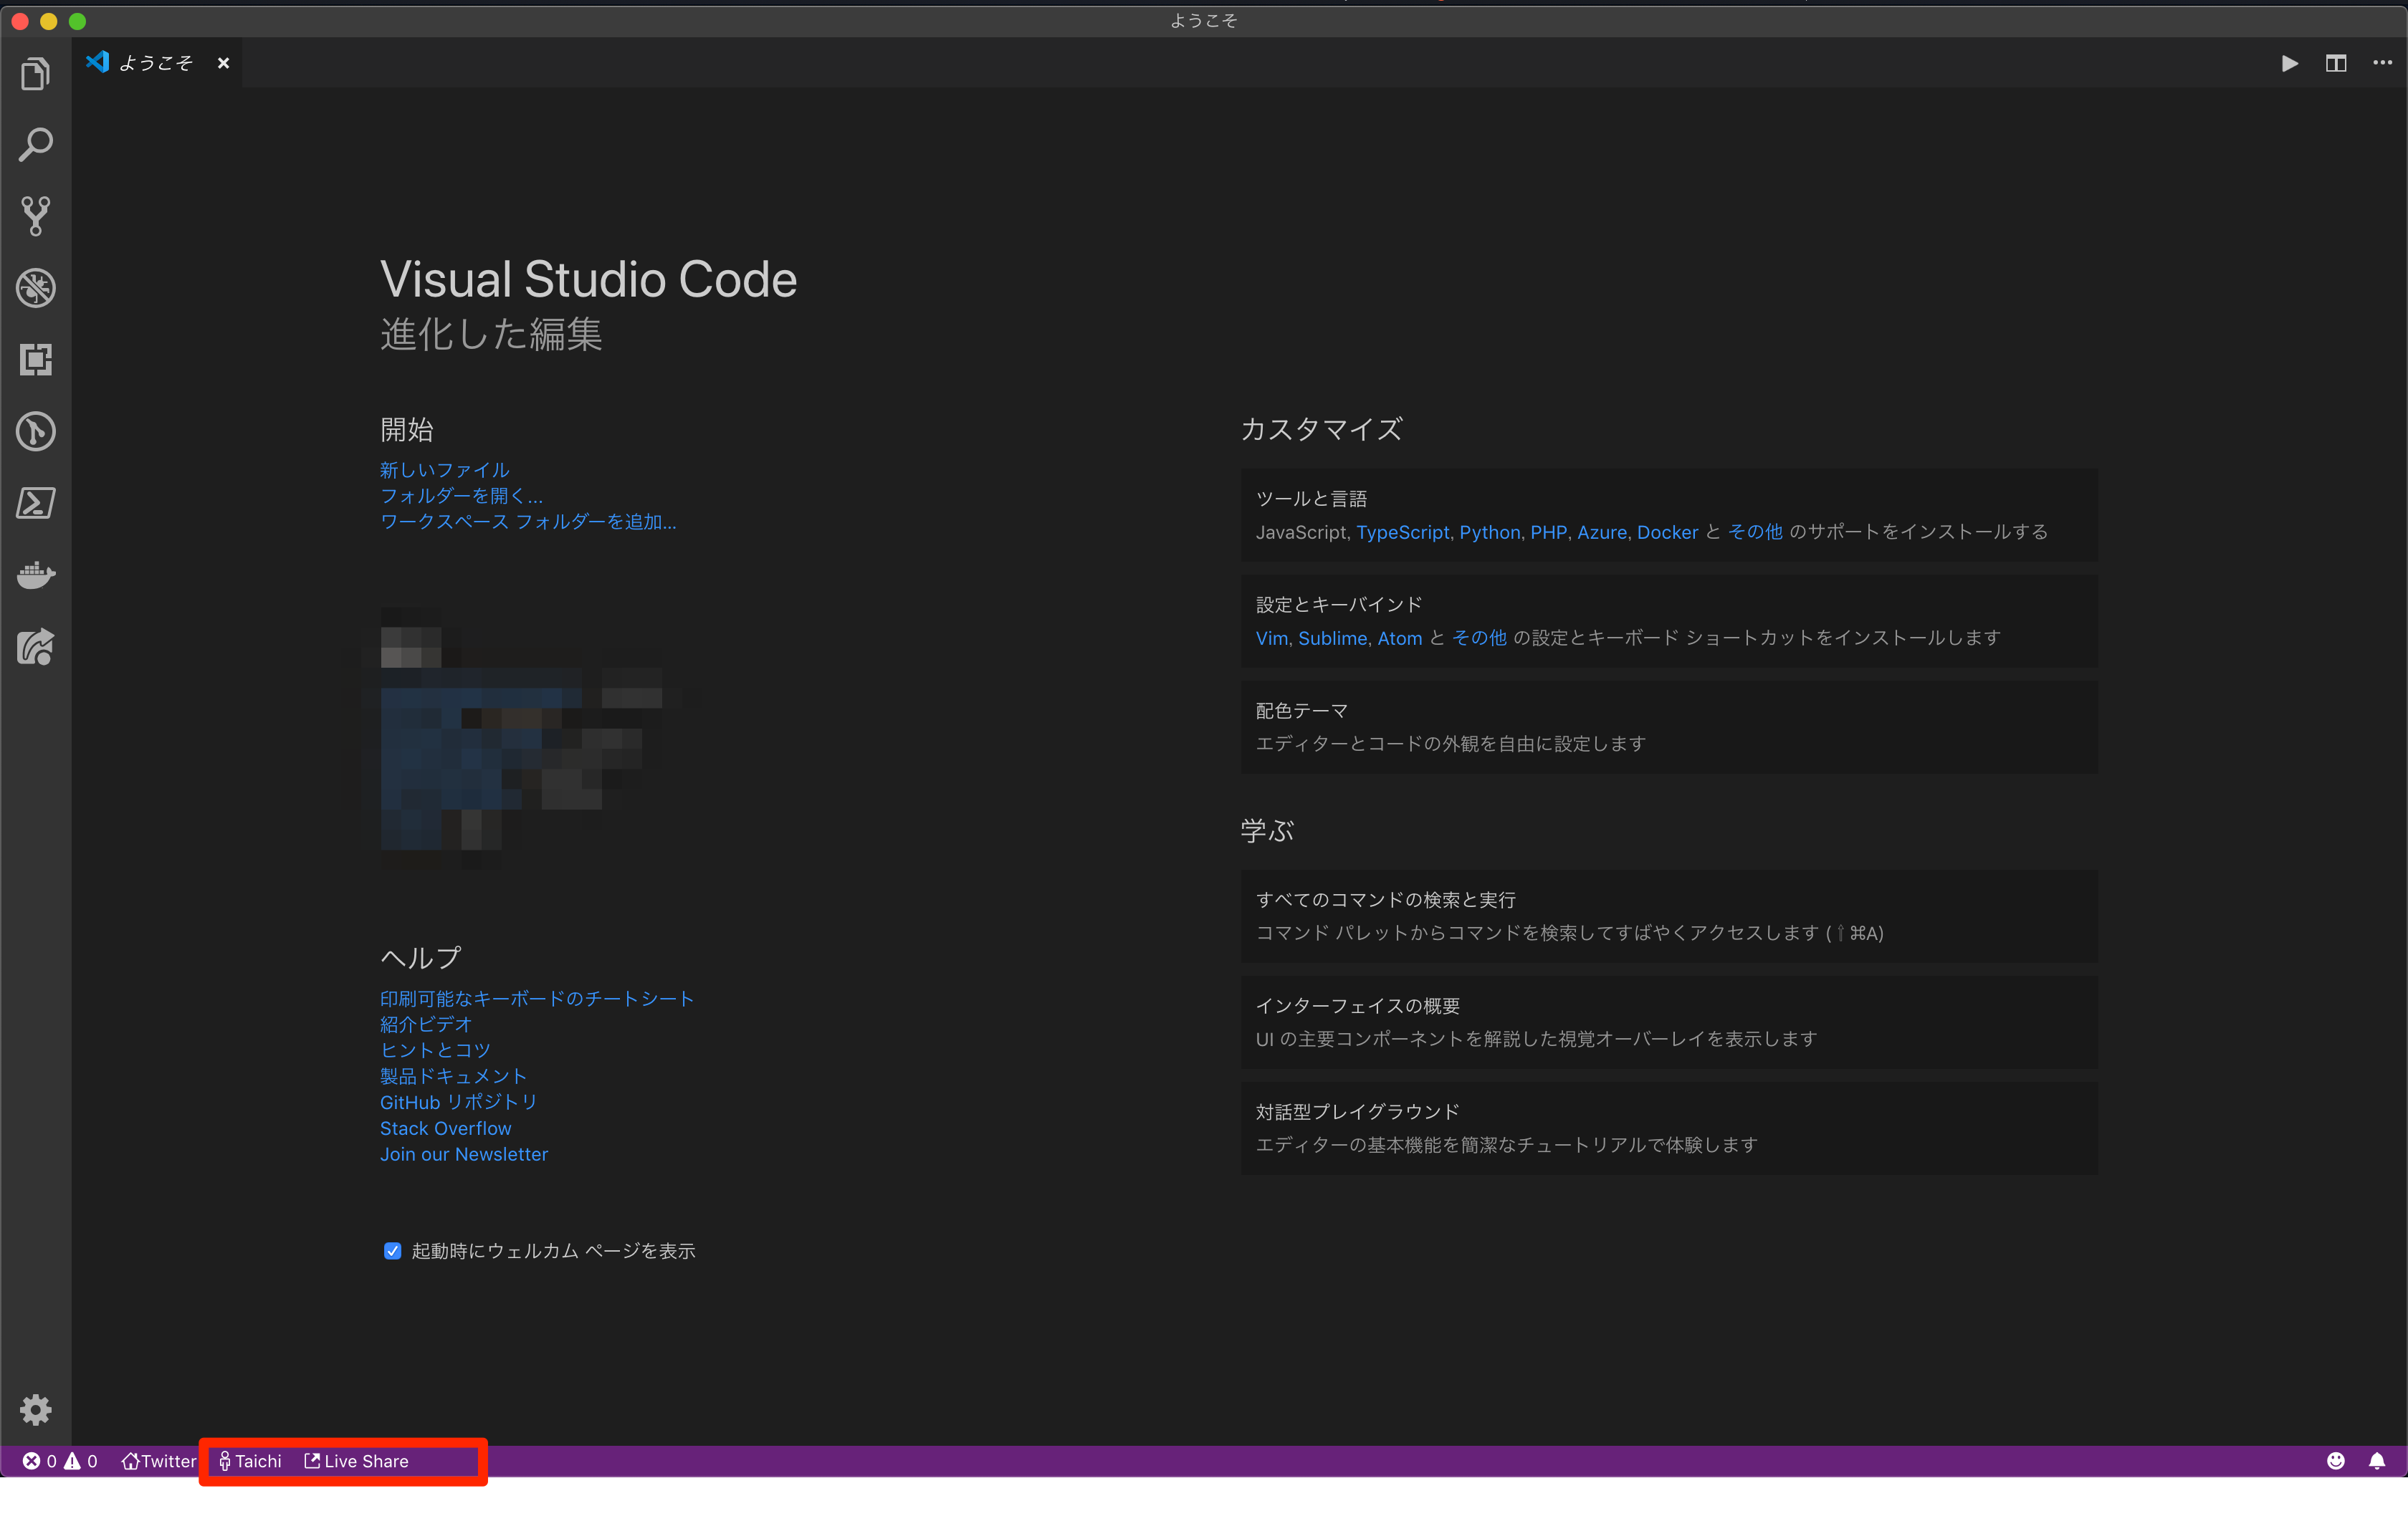Open the GitHub リポジトリ link

(x=458, y=1102)
